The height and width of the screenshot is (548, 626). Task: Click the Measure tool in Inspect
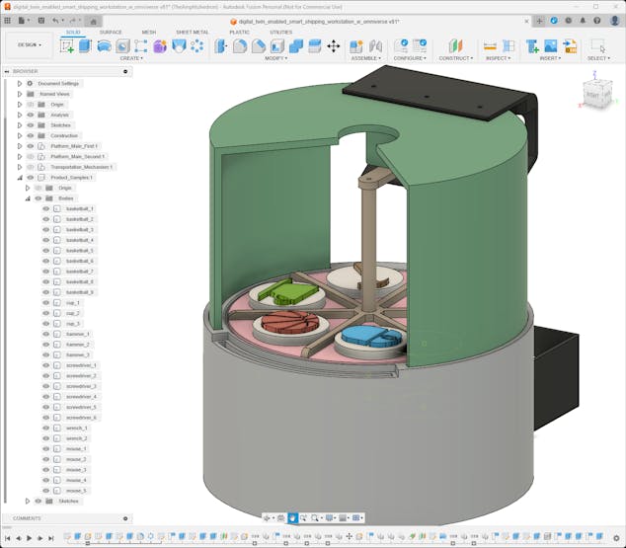click(490, 45)
